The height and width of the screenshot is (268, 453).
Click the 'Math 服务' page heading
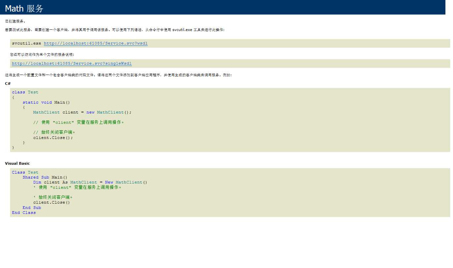24,9
